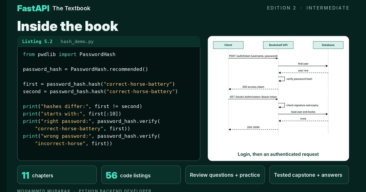This screenshot has width=366, height=192.
Task: Click the 'Tested capstone + answers' card
Action: click(x=309, y=175)
